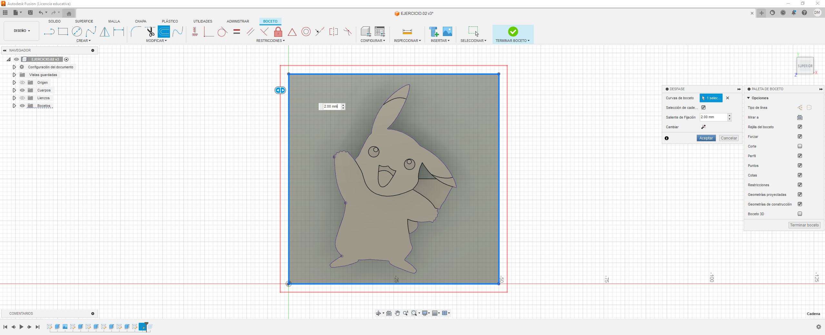Click the timeline Play button
The image size is (825, 335).
pyautogui.click(x=21, y=327)
